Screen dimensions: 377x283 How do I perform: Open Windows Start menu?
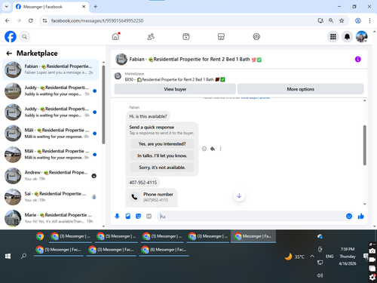point(8,256)
